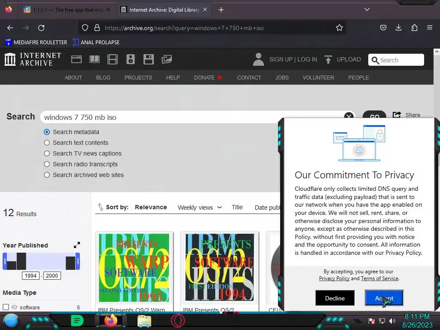
Task: Check the software media type checkbox
Action: coord(6,307)
